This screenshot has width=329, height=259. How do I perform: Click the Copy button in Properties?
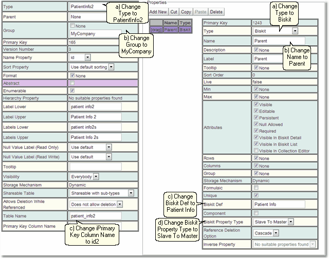pos(186,11)
